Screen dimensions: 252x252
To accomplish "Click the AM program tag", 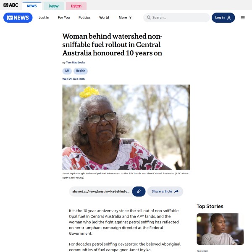I will pyautogui.click(x=67, y=71).
